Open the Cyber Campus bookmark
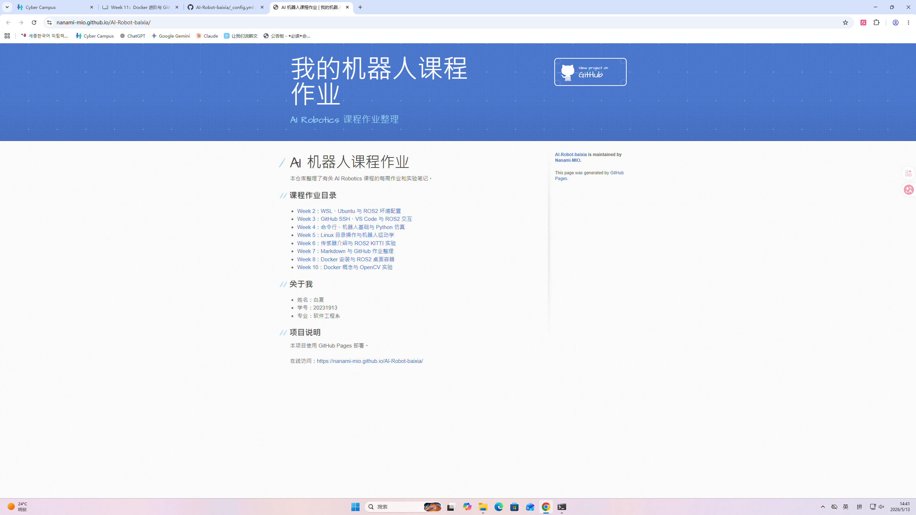The image size is (916, 515). [x=95, y=36]
